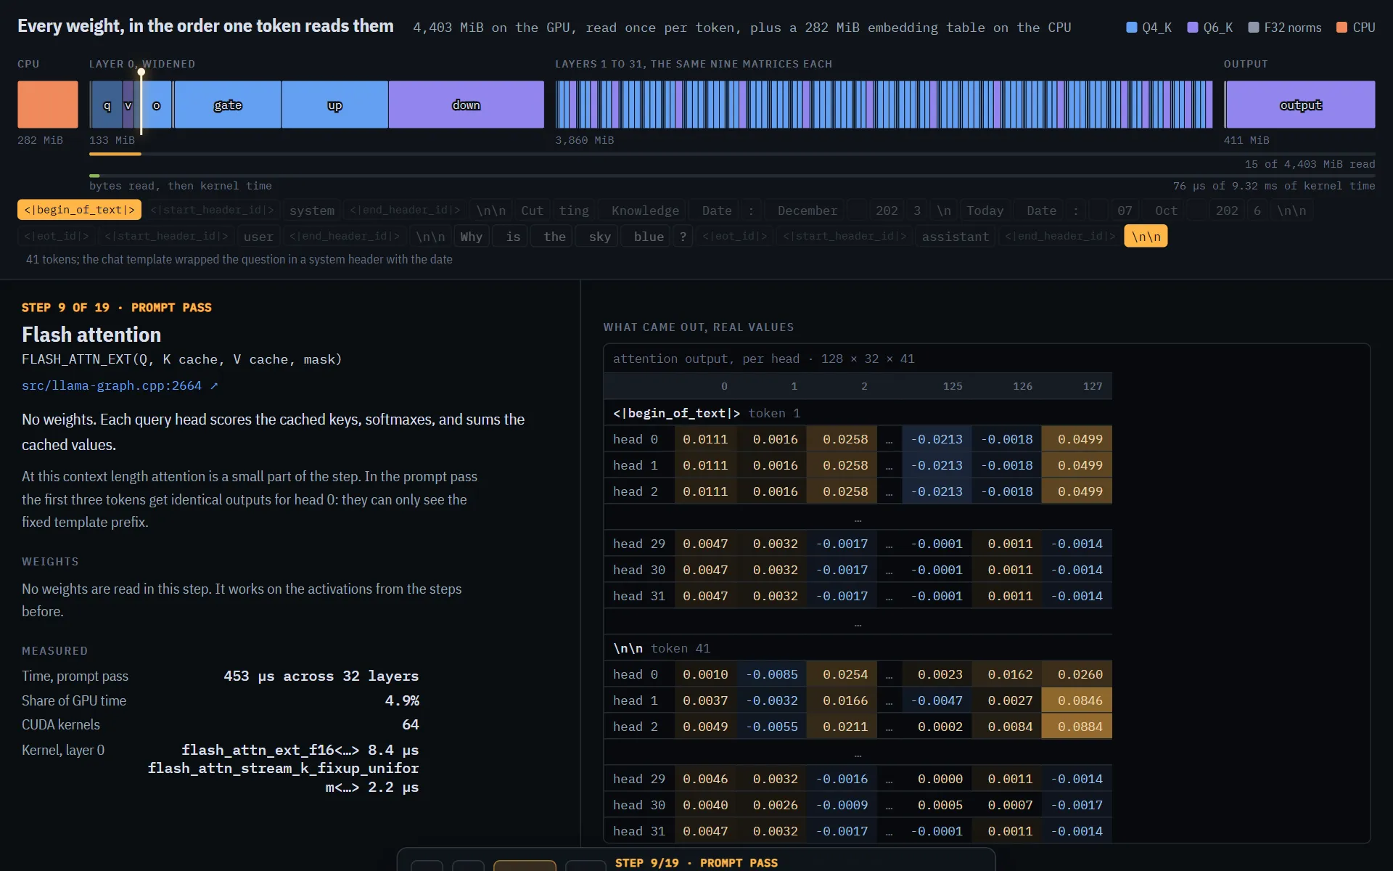Select the purple output matrix block
The height and width of the screenshot is (871, 1393).
click(x=1300, y=105)
